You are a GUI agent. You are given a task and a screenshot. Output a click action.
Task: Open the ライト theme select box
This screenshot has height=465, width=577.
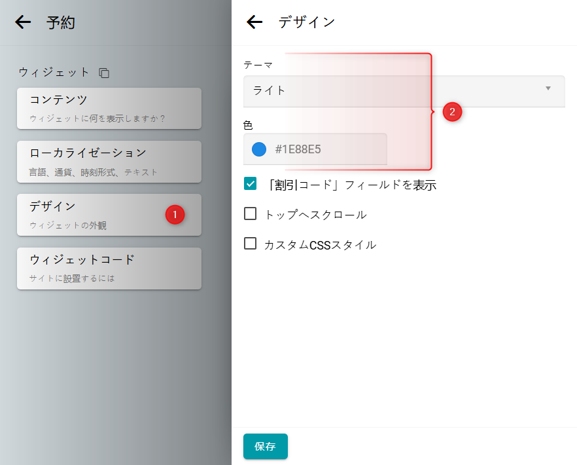393,90
